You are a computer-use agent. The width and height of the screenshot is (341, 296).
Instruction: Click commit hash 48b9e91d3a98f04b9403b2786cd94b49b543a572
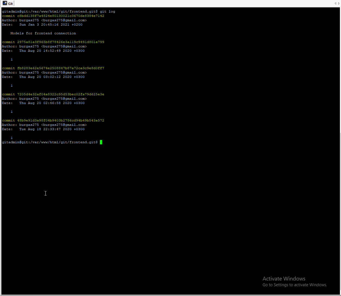coord(61,120)
